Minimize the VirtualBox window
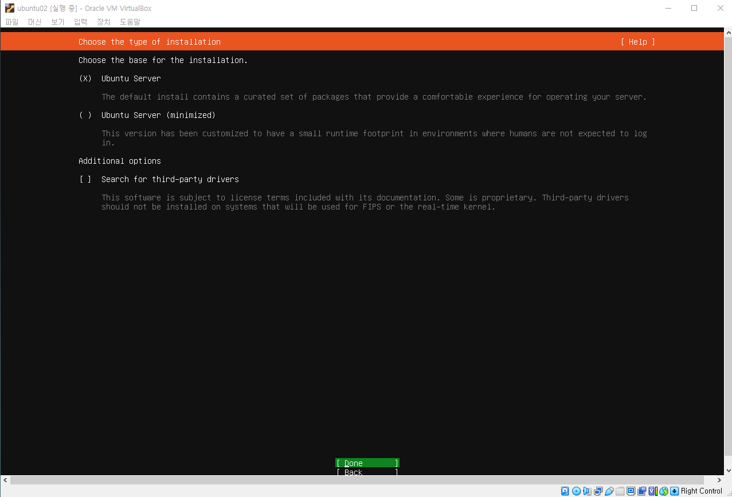Image resolution: width=732 pixels, height=497 pixels. click(x=668, y=8)
